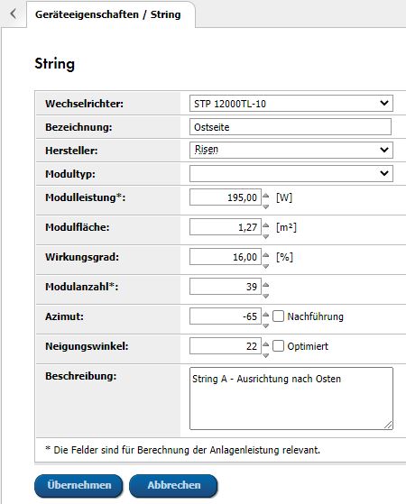Decrease Wirkungsgrad with the down arrow
406x504 pixels.
(266, 266)
